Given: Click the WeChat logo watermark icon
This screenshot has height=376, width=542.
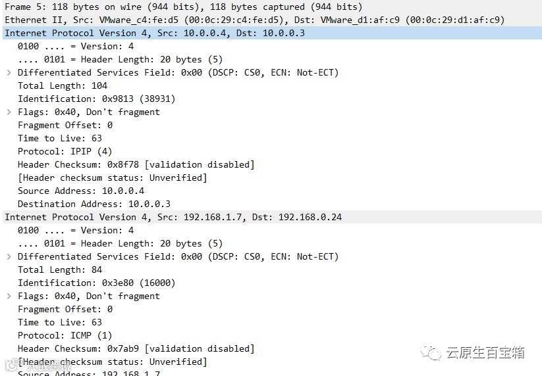Looking at the screenshot, I should [x=431, y=352].
